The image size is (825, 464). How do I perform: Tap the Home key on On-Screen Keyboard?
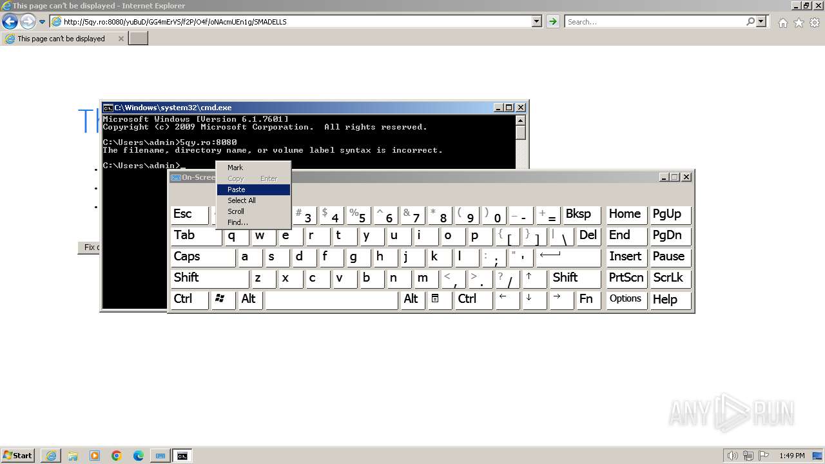coord(626,215)
